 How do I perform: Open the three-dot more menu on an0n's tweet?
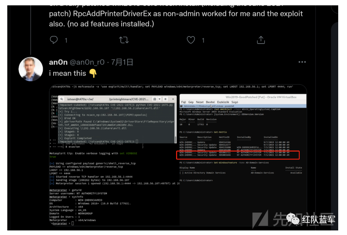pos(302,62)
